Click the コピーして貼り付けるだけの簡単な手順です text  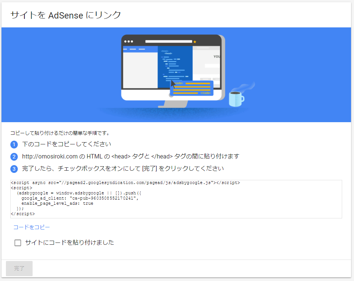click(60, 133)
